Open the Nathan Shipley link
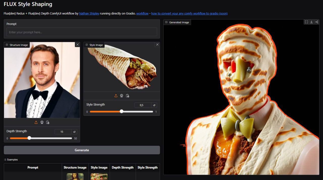The width and height of the screenshot is (323, 180). coord(89,13)
